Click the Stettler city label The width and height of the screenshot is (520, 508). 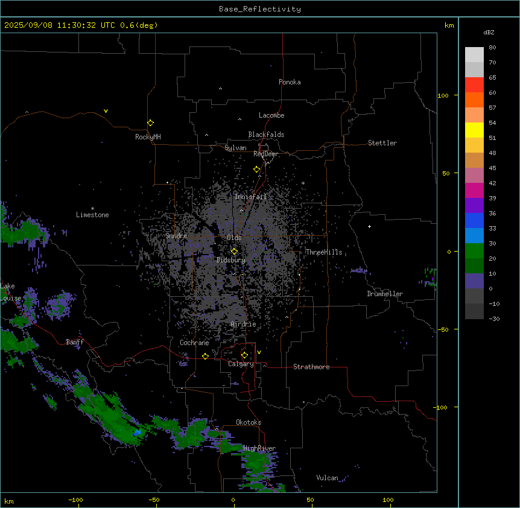tap(382, 143)
